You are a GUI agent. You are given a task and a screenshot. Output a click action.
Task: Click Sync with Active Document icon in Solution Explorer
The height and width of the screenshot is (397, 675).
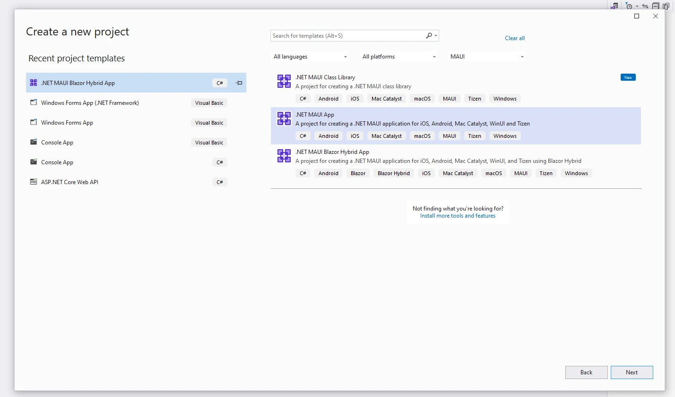[645, 6]
